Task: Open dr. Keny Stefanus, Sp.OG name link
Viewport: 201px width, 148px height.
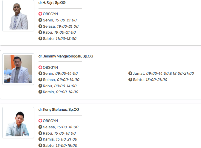Action: (x=58, y=110)
